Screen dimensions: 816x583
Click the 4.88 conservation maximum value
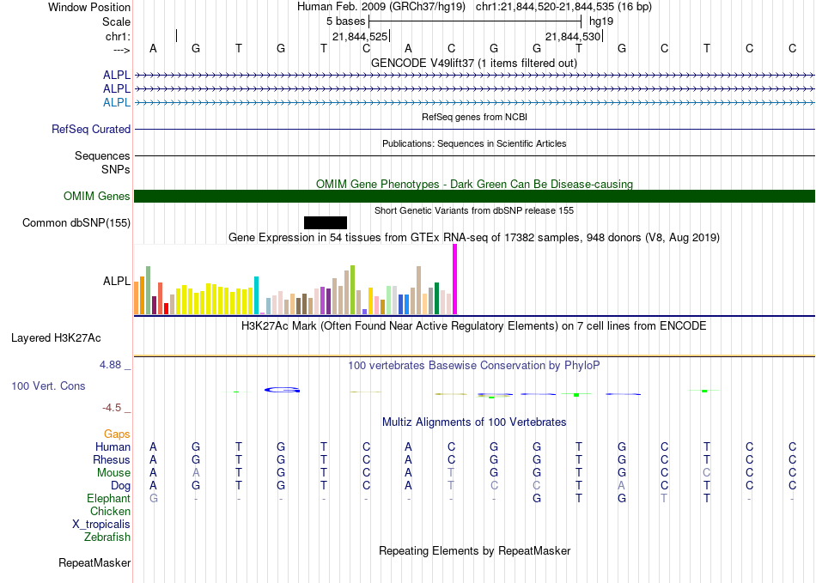coord(110,365)
